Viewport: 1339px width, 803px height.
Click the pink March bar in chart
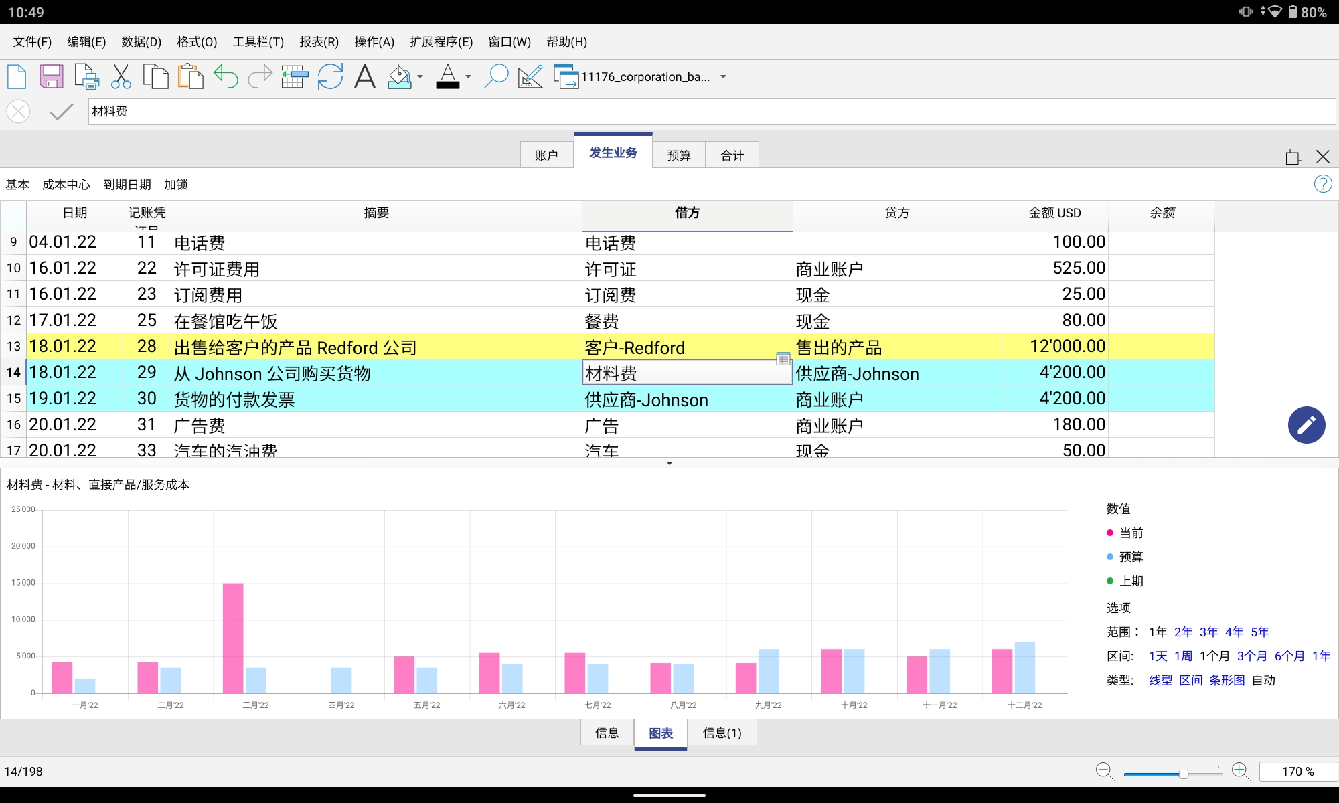pyautogui.click(x=233, y=638)
